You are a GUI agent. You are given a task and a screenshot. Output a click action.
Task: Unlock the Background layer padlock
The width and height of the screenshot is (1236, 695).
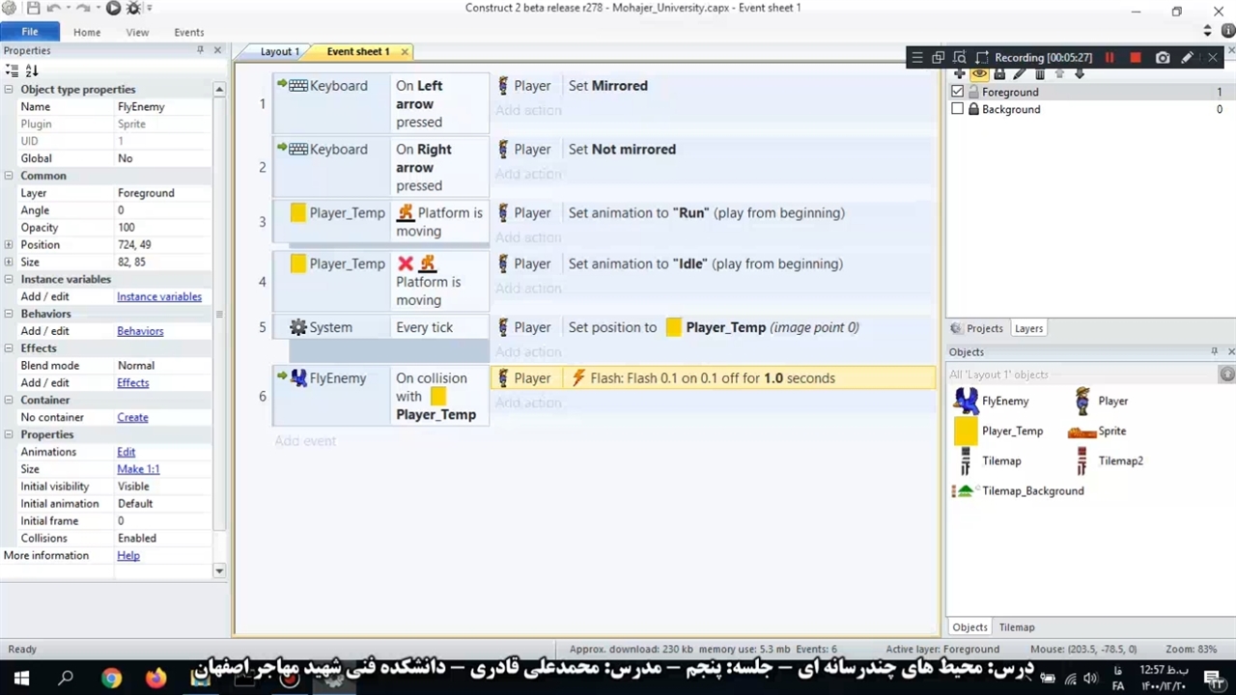973,110
